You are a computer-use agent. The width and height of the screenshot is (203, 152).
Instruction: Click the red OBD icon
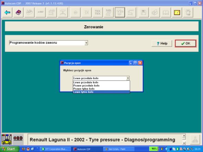(x=18, y=138)
